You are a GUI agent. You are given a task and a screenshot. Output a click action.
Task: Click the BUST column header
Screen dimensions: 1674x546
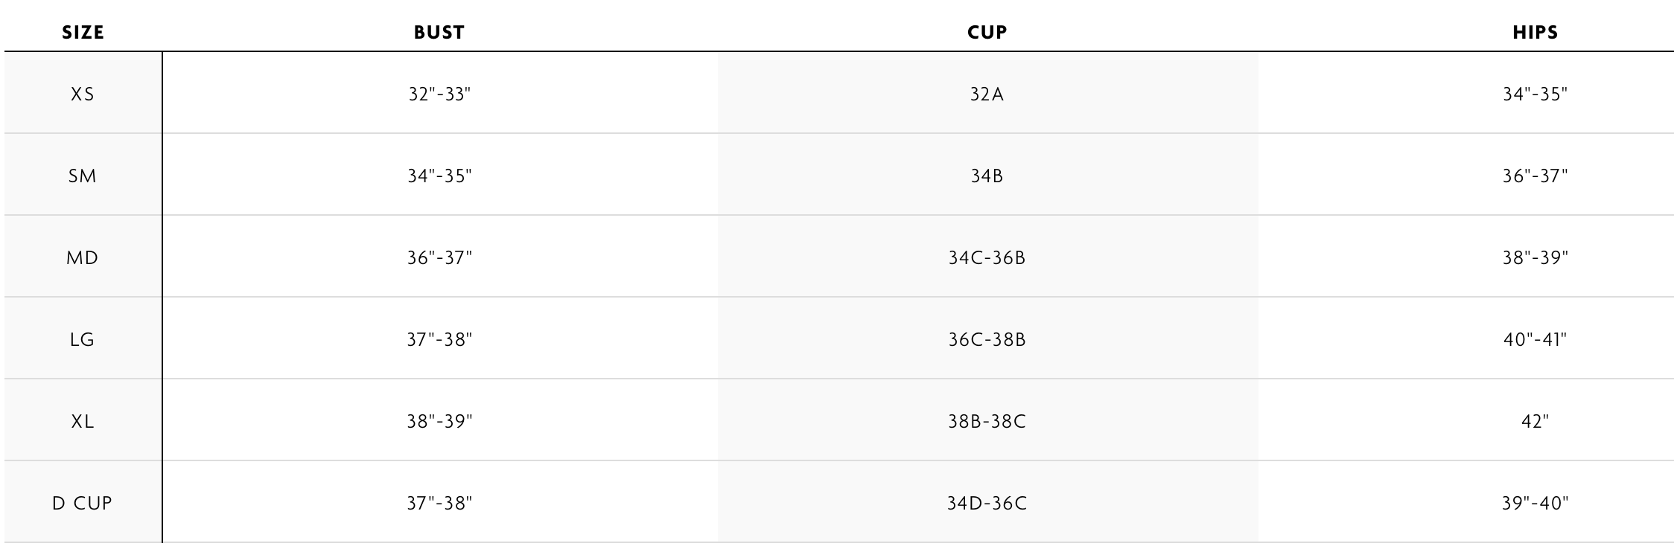(439, 32)
